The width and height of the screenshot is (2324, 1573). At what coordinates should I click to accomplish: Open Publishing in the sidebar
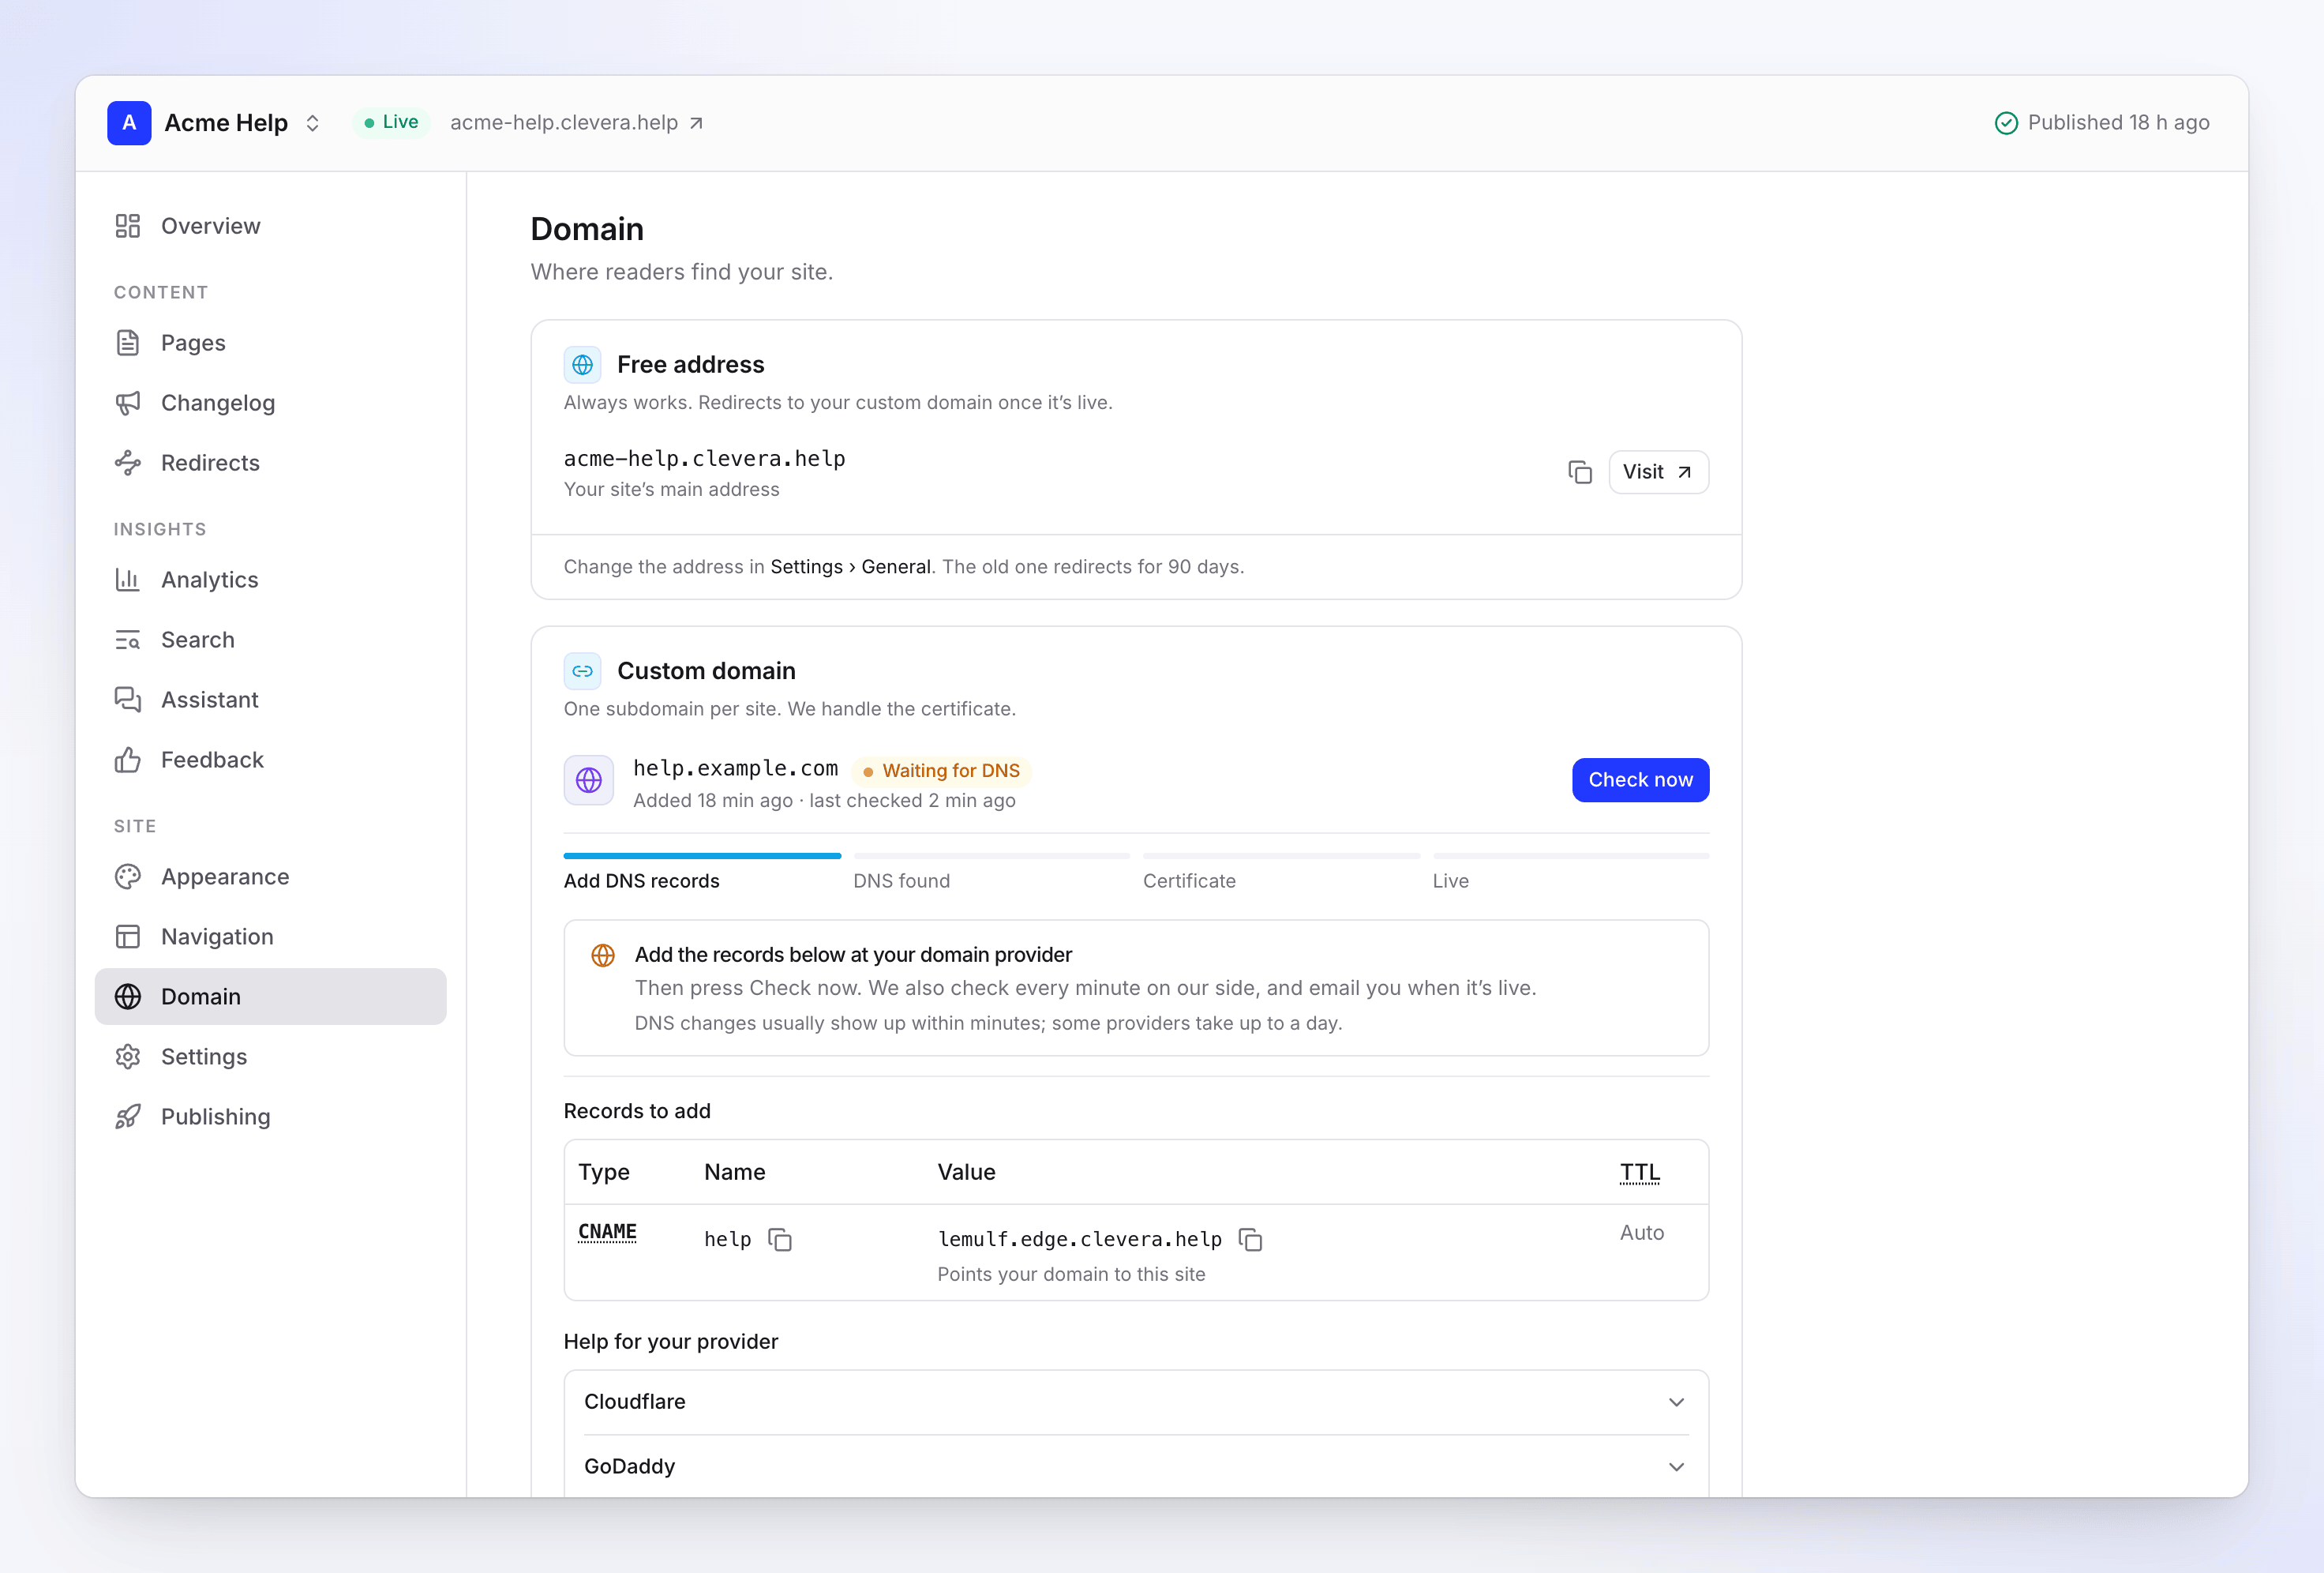(x=270, y=1117)
